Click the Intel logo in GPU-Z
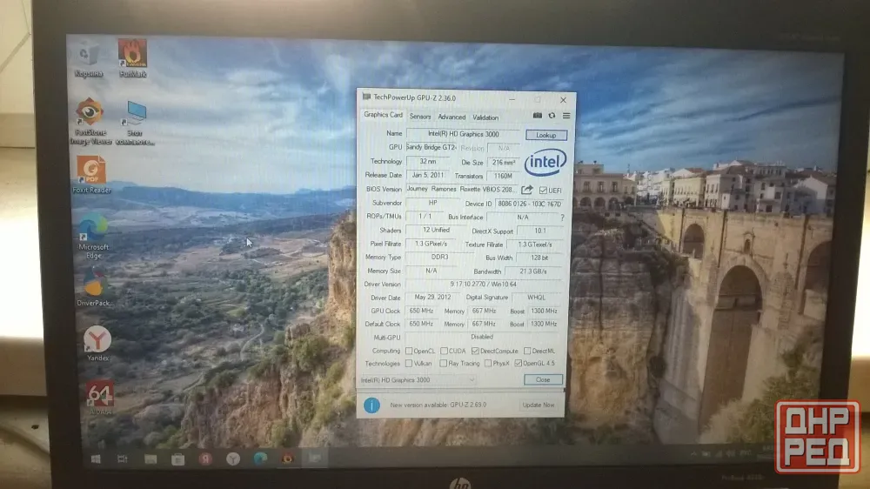Image resolution: width=870 pixels, height=489 pixels. tap(545, 162)
